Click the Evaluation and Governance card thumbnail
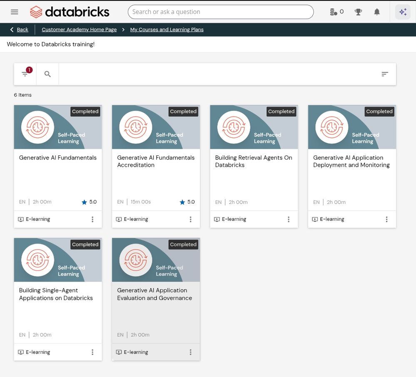The height and width of the screenshot is (377, 416). click(156, 260)
